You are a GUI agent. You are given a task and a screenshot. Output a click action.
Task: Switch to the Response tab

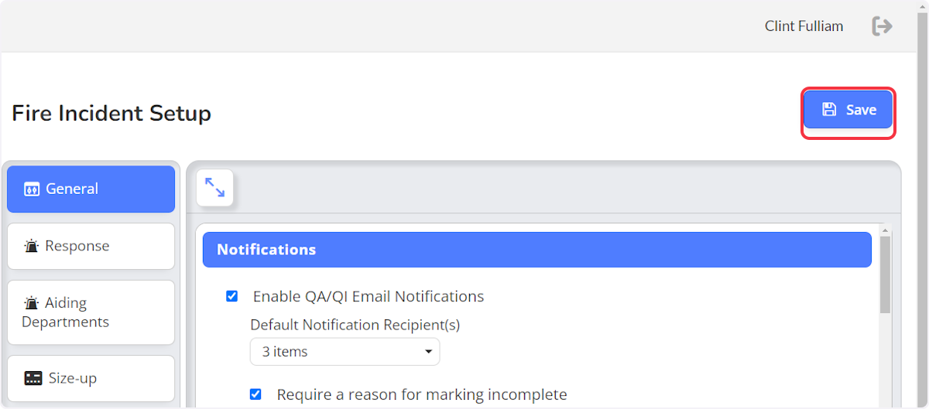[91, 246]
